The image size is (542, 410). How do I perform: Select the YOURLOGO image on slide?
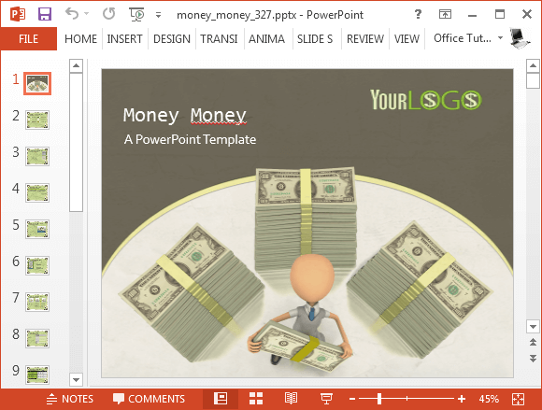425,100
